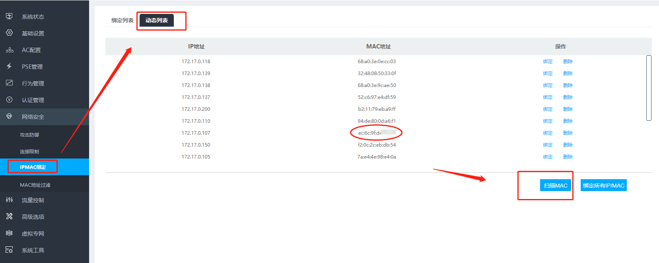Delete the entry for IP 172.17.0.200
659x263 pixels.
(568, 109)
